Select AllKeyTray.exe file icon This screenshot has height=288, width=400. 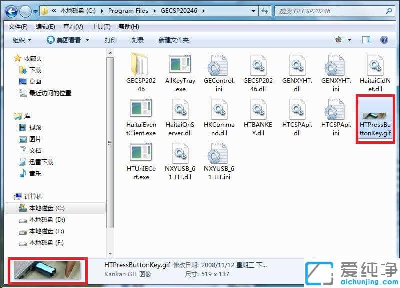[x=180, y=64]
